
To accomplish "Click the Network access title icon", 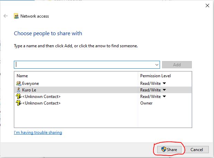I will click(x=16, y=16).
